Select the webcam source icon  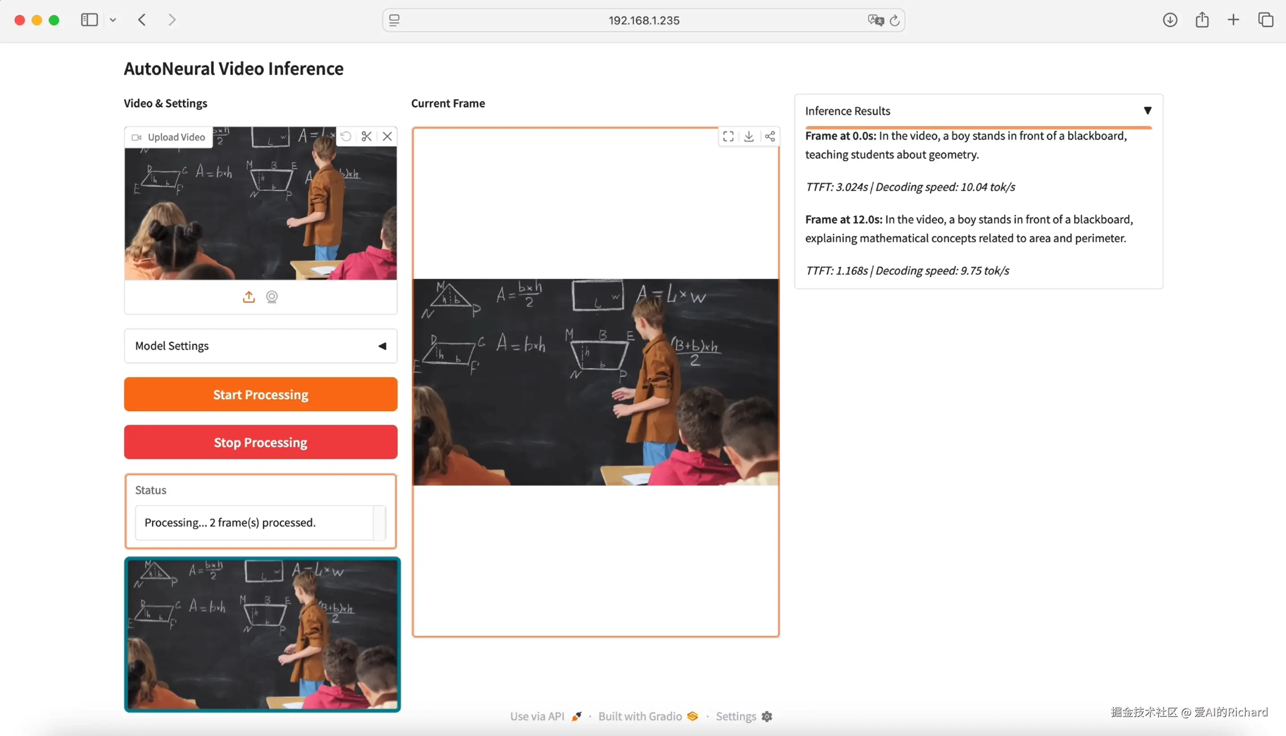coord(272,297)
